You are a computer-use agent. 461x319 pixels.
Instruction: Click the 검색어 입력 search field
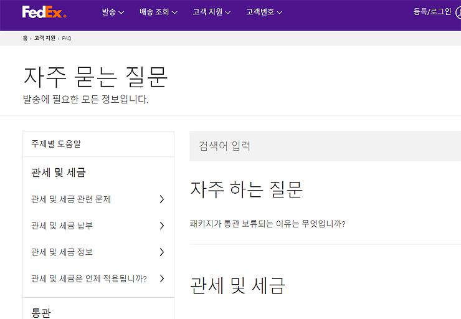point(325,146)
